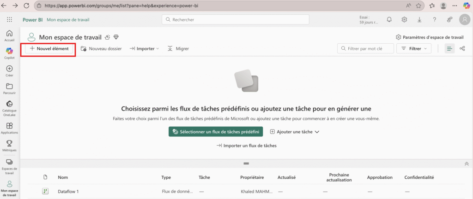This screenshot has width=473, height=199.
Task: Click the browser back arrow
Action: (x=4, y=6)
